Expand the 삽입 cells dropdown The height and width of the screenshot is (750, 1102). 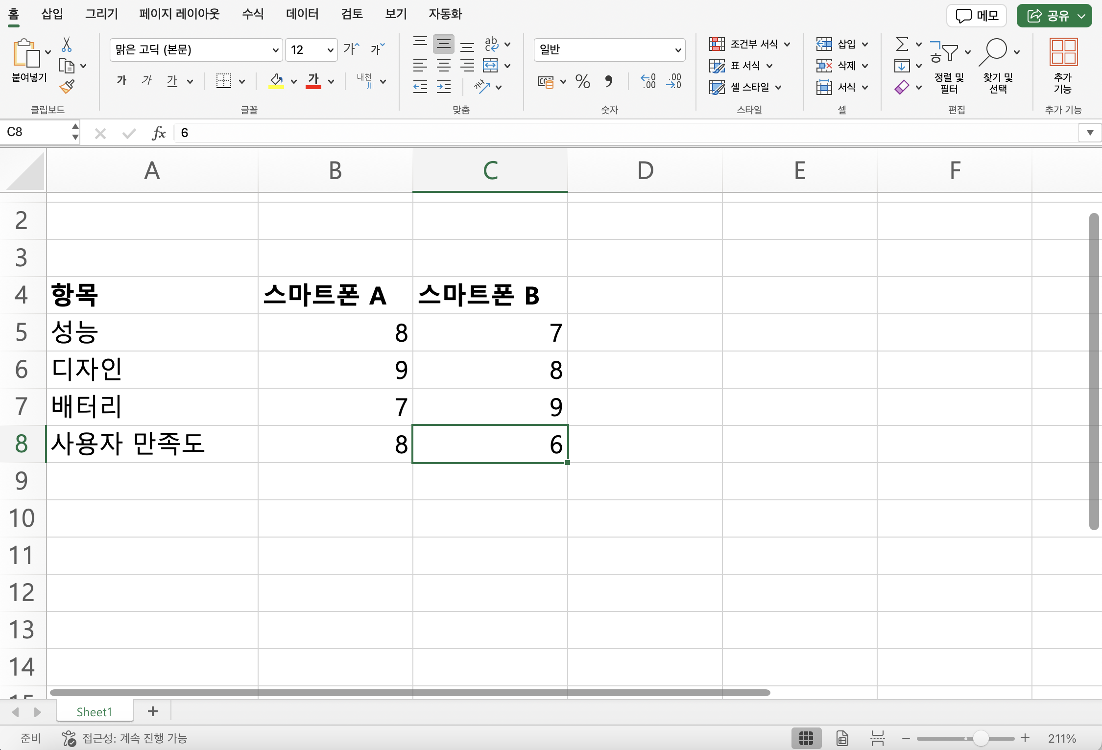[x=865, y=45]
